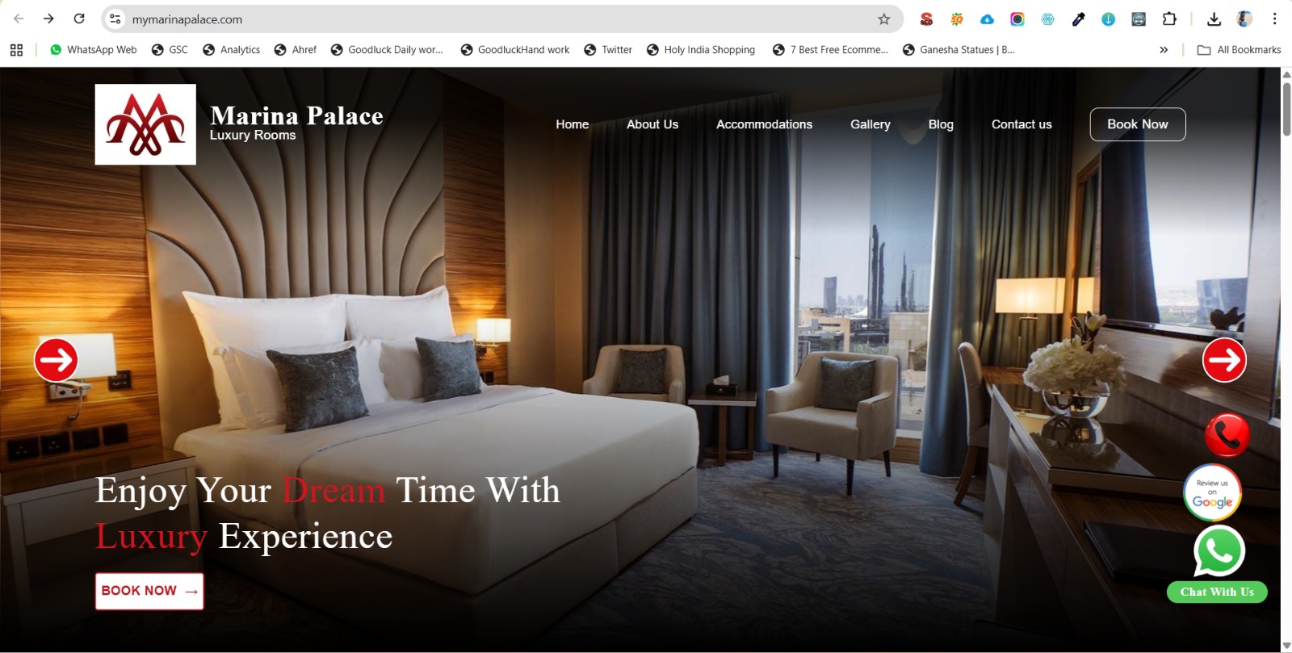Reload the page
Image resolution: width=1292 pixels, height=653 pixels.
79,19
